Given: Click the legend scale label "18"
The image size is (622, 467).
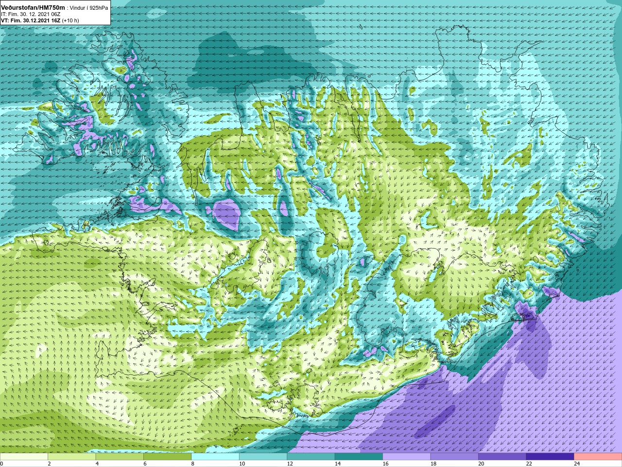Looking at the screenshot, I should pyautogui.click(x=433, y=464).
